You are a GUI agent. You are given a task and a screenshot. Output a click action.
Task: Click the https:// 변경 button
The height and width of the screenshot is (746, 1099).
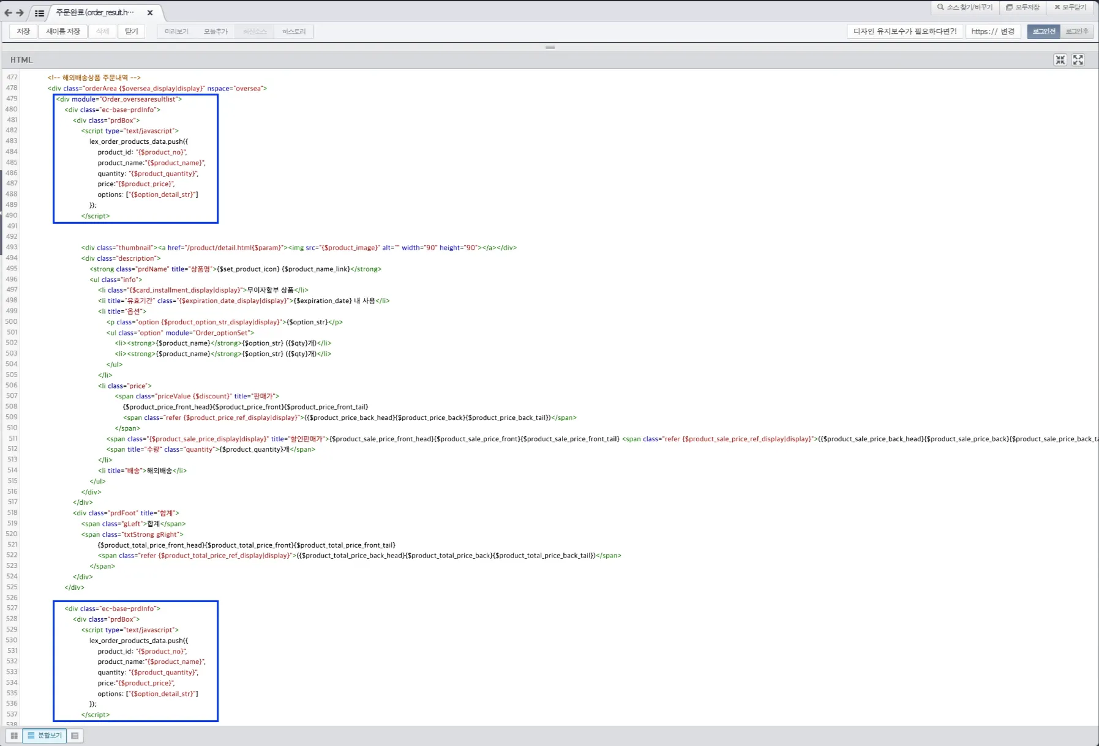point(993,31)
